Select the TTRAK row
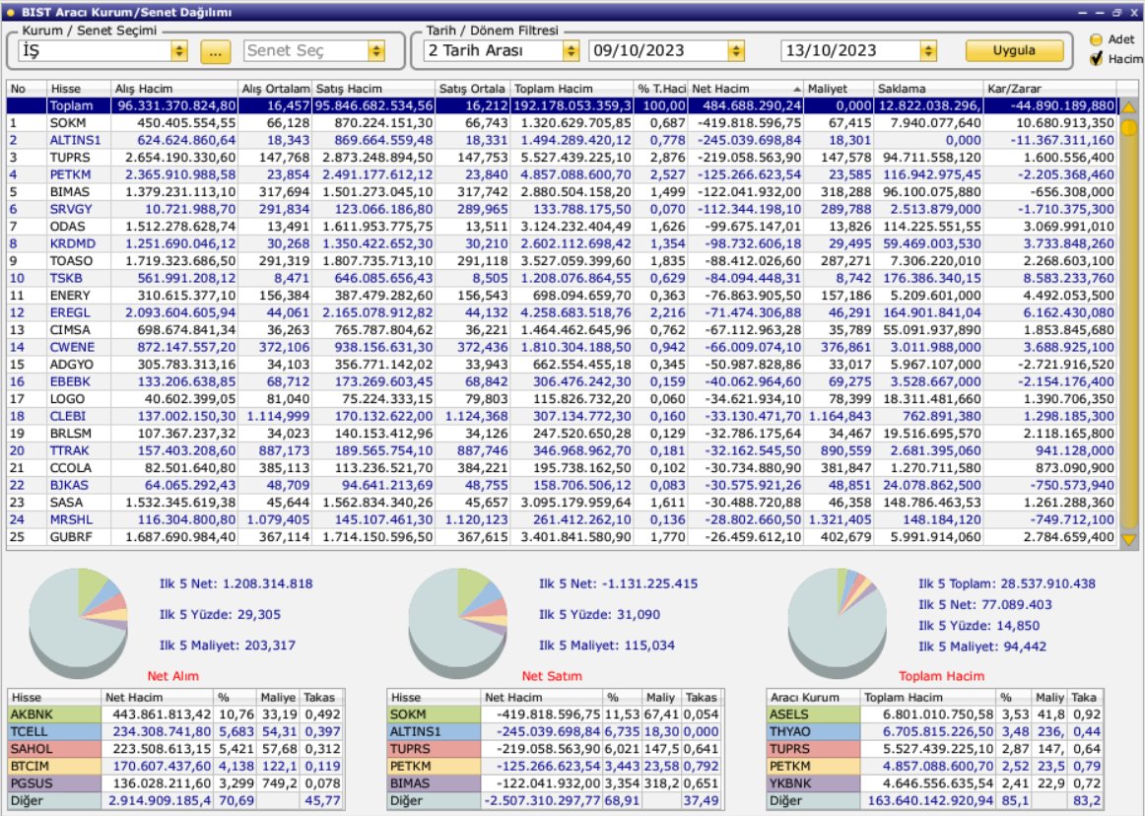Viewport: 1145px width, 816px height. (x=562, y=450)
